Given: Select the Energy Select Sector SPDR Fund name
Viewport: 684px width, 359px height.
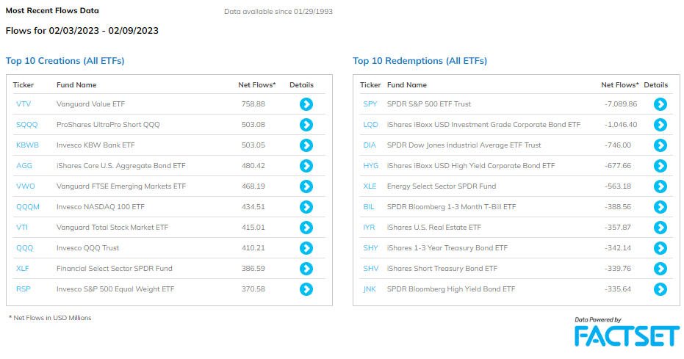Looking at the screenshot, I should click(442, 186).
